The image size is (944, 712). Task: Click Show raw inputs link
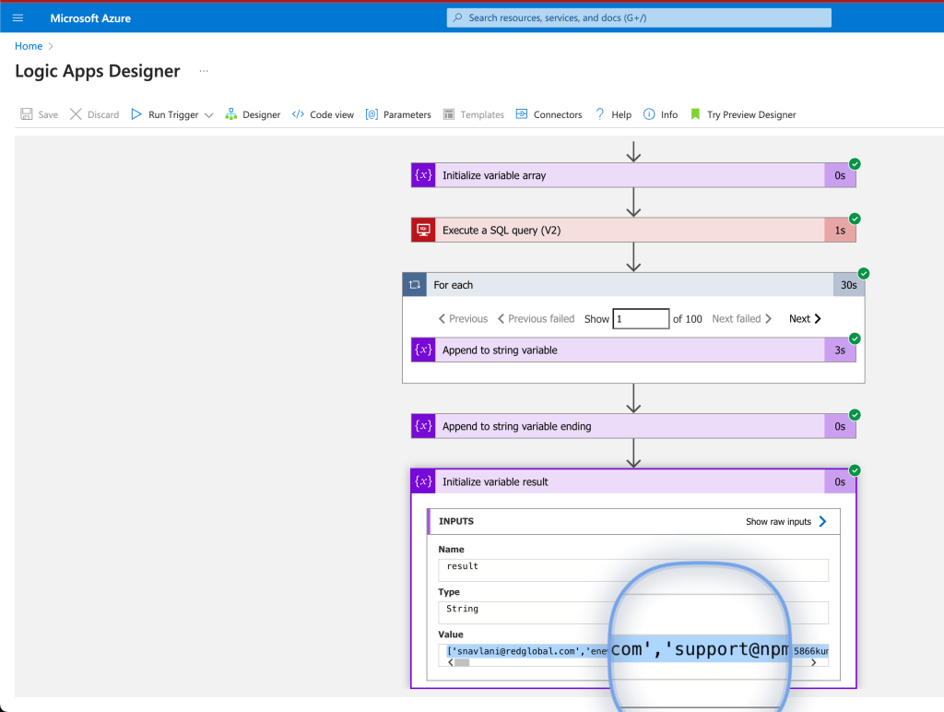click(778, 522)
